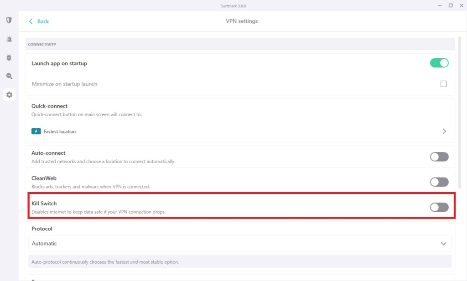Image resolution: width=467 pixels, height=281 pixels.
Task: Click the Auto-connect label
Action: [x=48, y=153]
